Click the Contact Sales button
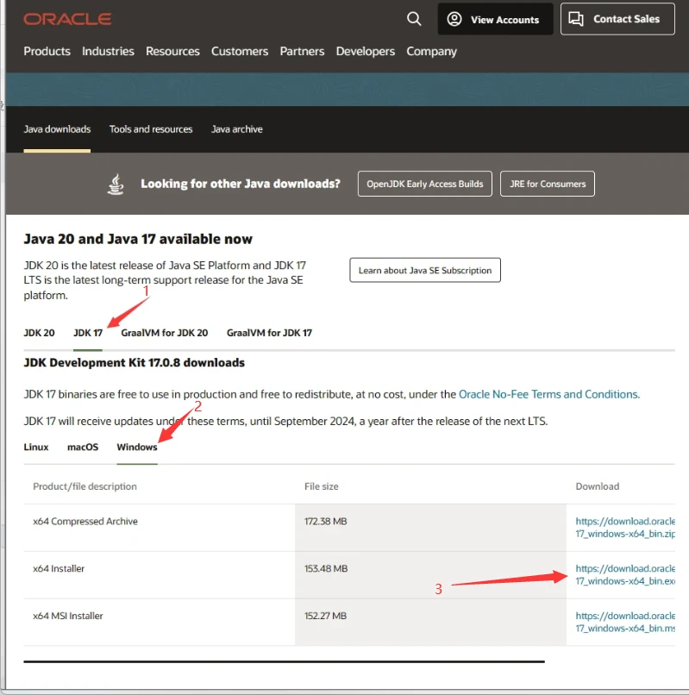The image size is (689, 695). 617,19
